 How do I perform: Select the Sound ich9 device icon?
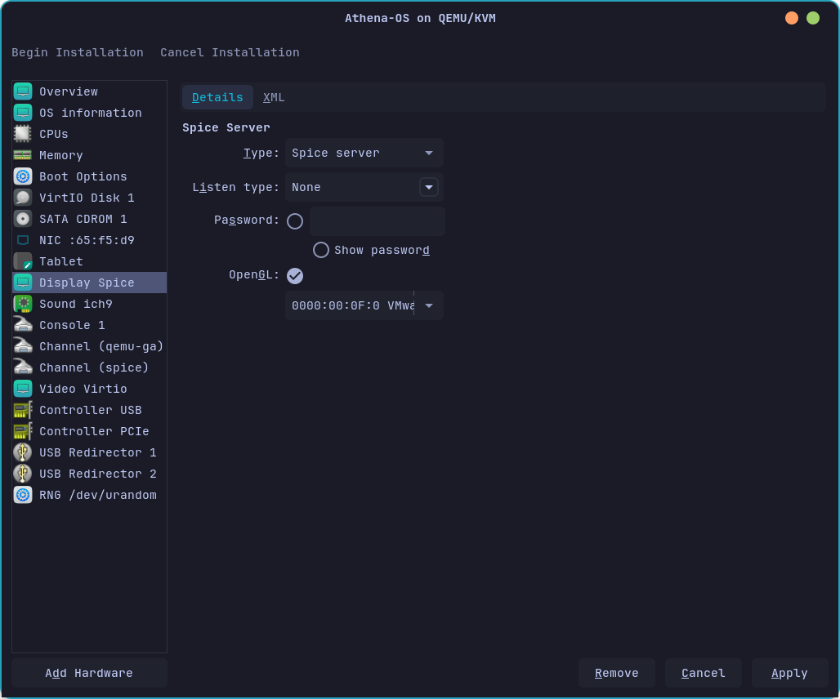[x=22, y=304]
